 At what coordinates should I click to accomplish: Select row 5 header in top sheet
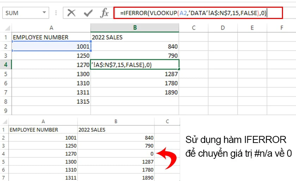click(x=6, y=74)
